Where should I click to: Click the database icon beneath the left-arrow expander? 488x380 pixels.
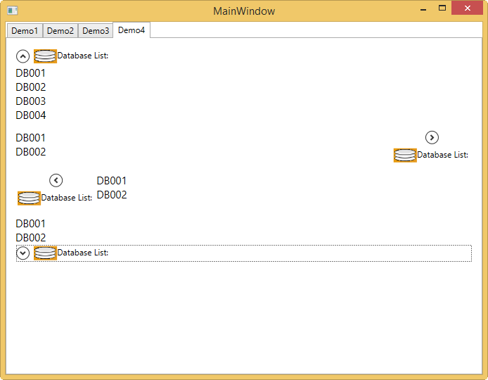(29, 198)
